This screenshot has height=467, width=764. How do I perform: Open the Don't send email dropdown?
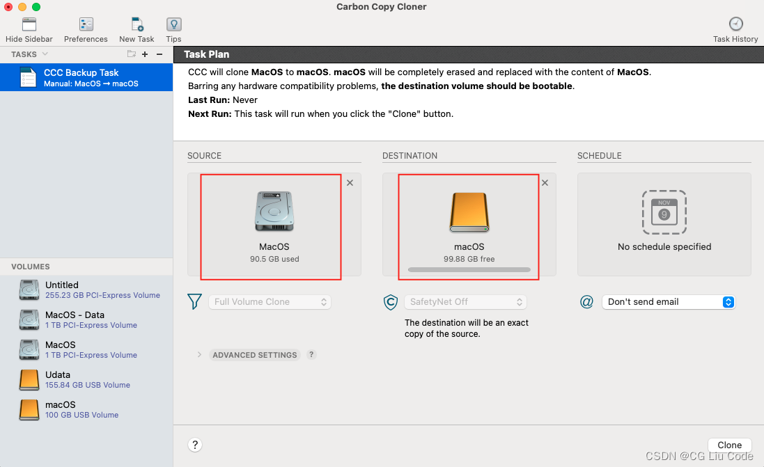(668, 302)
